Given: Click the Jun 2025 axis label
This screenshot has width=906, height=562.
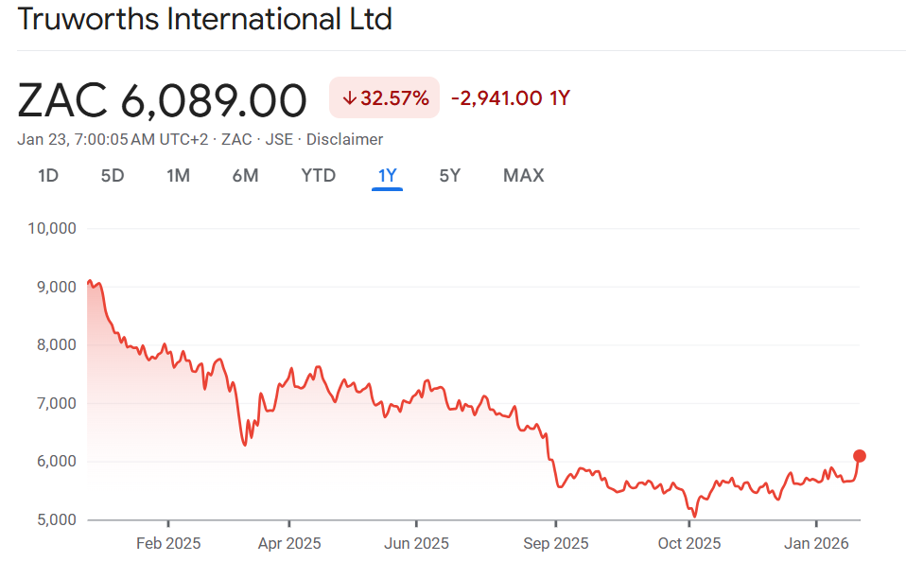Looking at the screenshot, I should coord(416,543).
